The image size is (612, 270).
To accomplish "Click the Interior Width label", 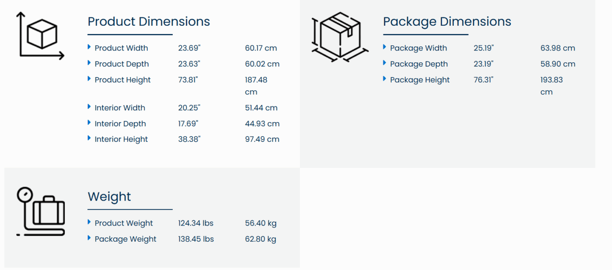I will coord(120,108).
